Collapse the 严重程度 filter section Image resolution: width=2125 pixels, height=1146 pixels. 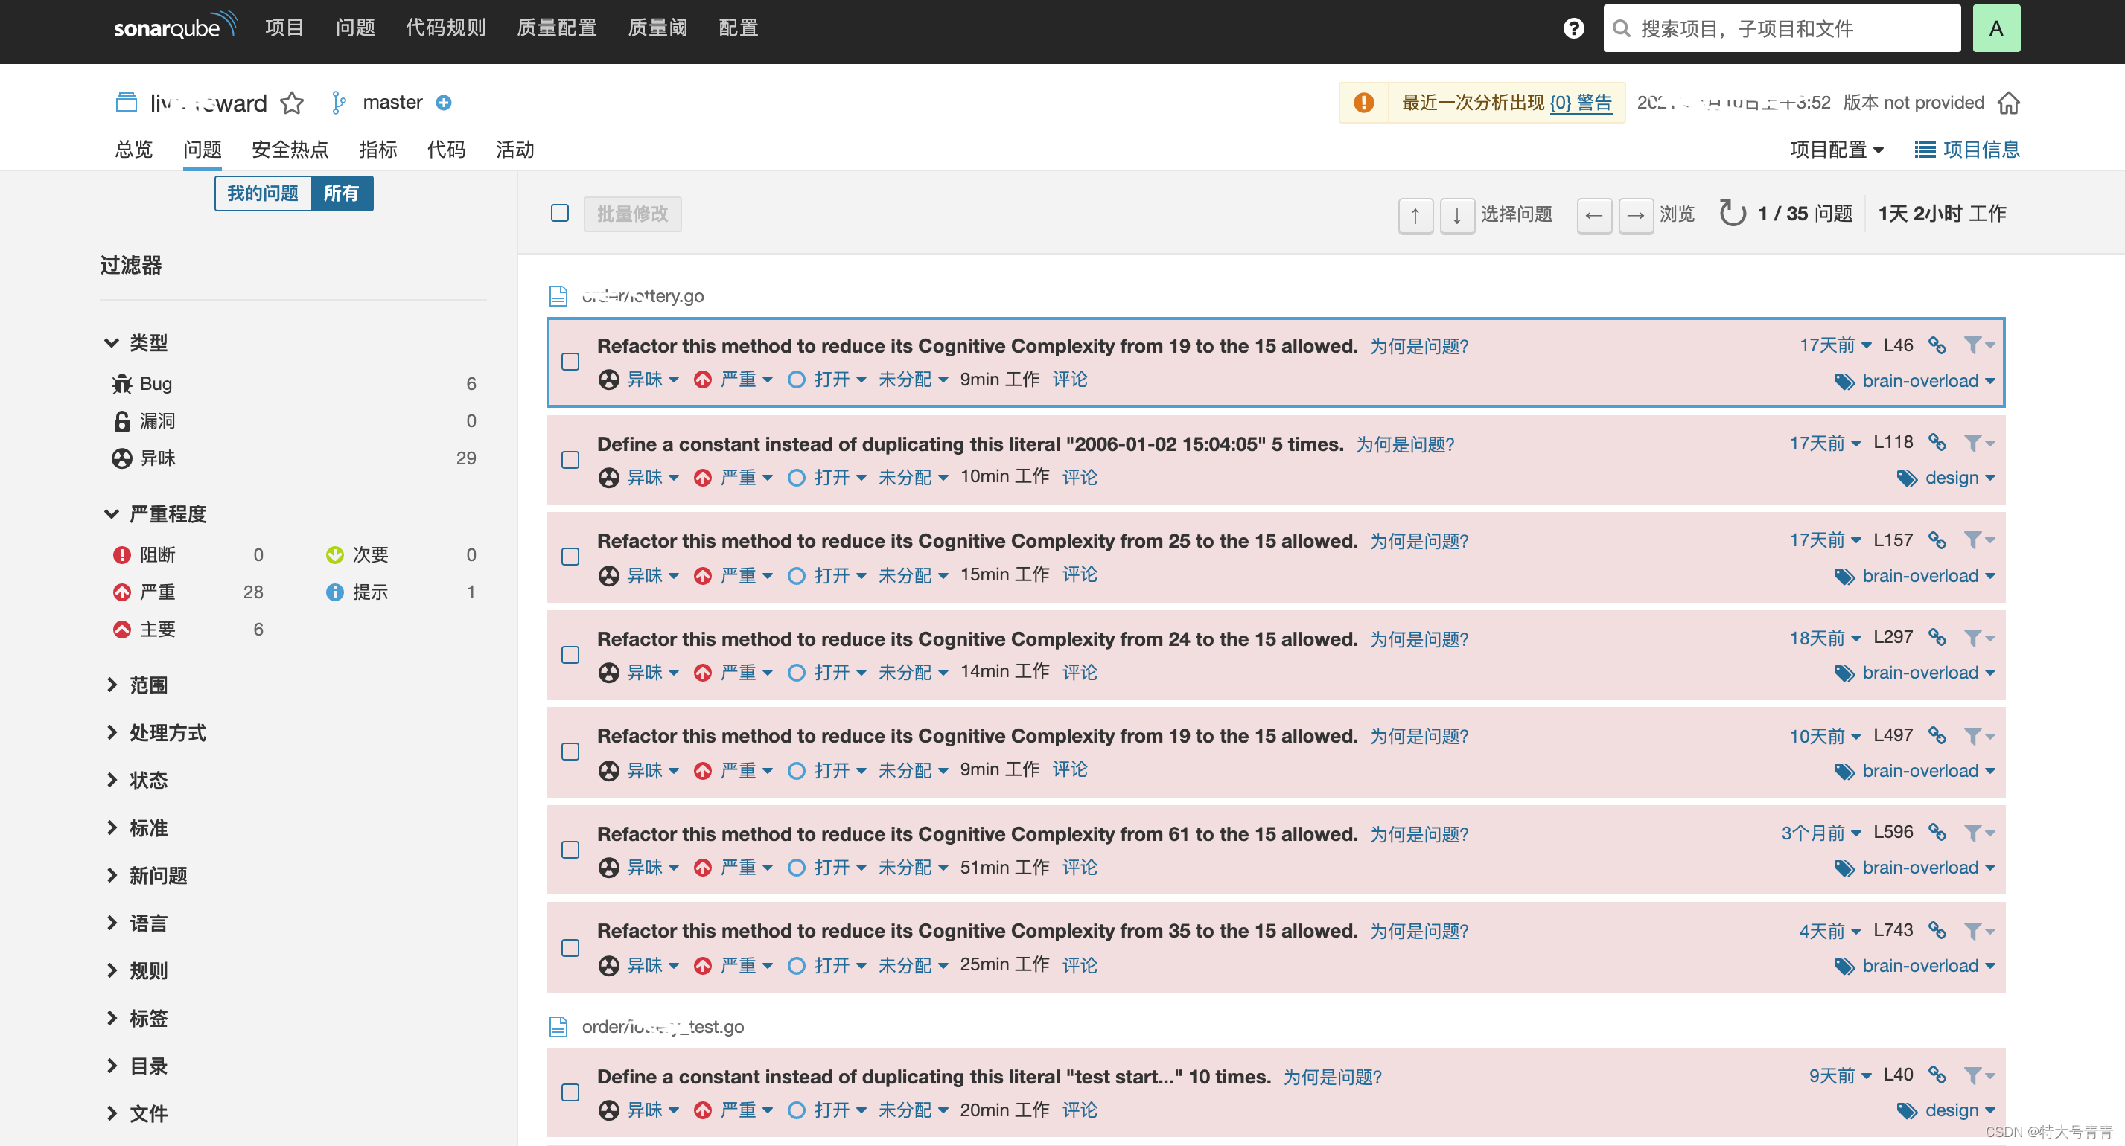point(156,514)
